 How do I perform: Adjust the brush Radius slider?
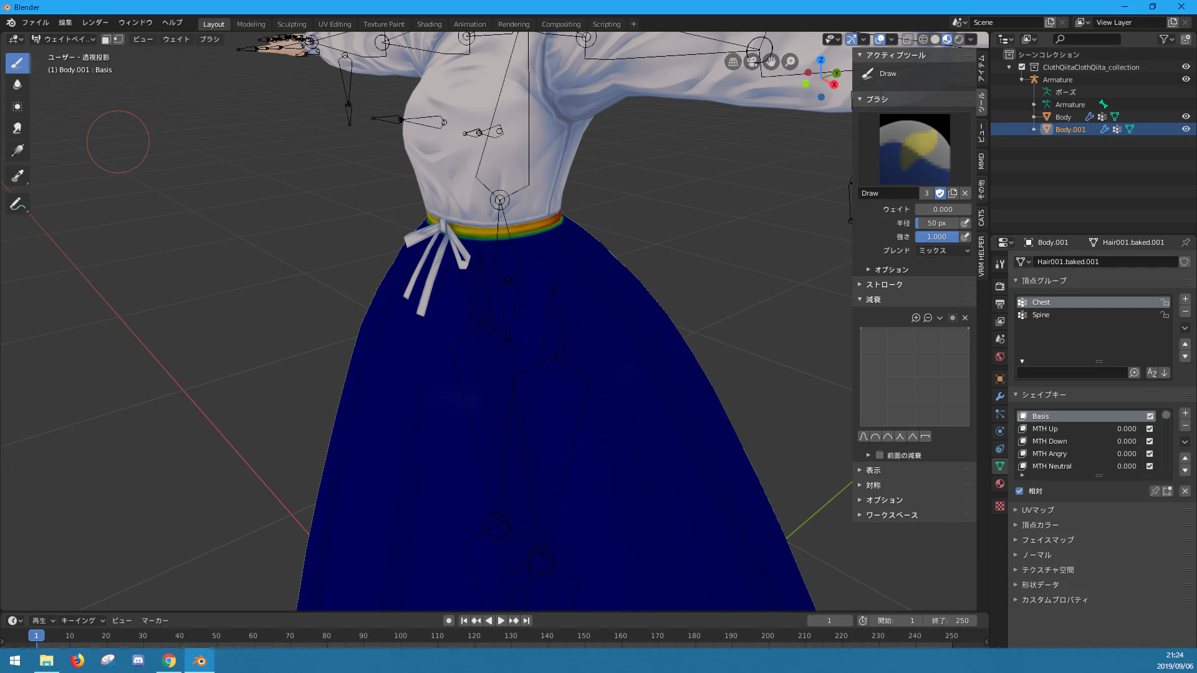[936, 223]
